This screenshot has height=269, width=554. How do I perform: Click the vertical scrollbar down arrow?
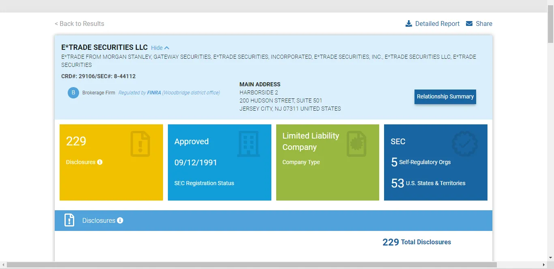pos(550,258)
